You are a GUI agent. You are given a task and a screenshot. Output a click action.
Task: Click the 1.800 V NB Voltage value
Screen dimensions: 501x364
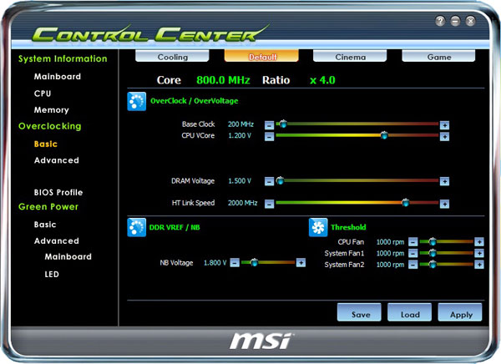pos(215,263)
